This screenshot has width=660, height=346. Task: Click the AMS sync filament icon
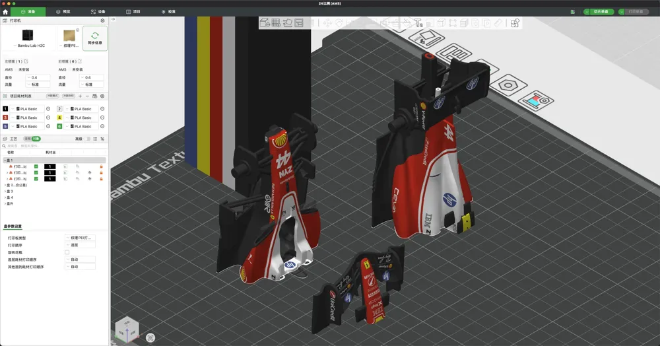tap(94, 96)
